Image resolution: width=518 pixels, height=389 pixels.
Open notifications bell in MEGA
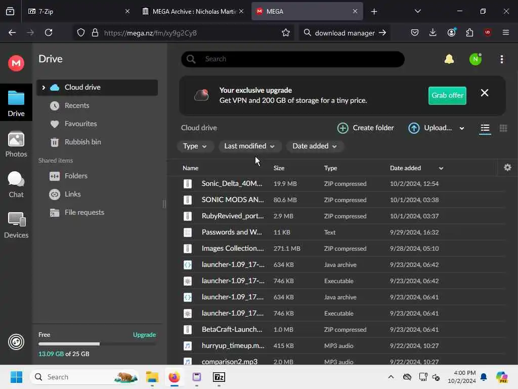(449, 59)
